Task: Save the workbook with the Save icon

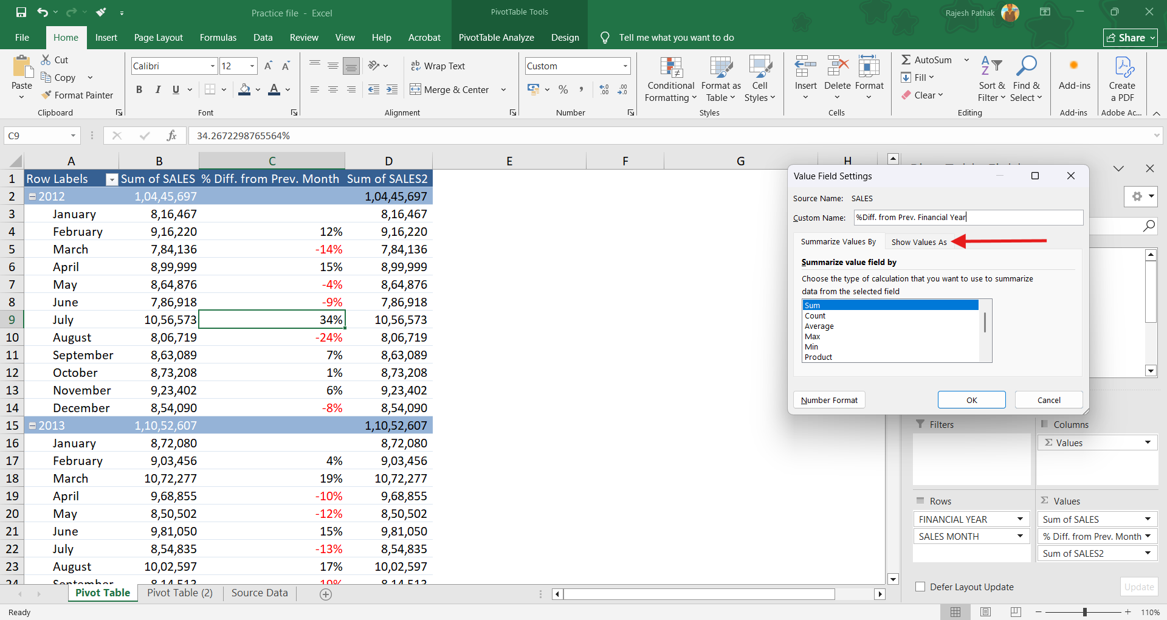Action: [21, 13]
